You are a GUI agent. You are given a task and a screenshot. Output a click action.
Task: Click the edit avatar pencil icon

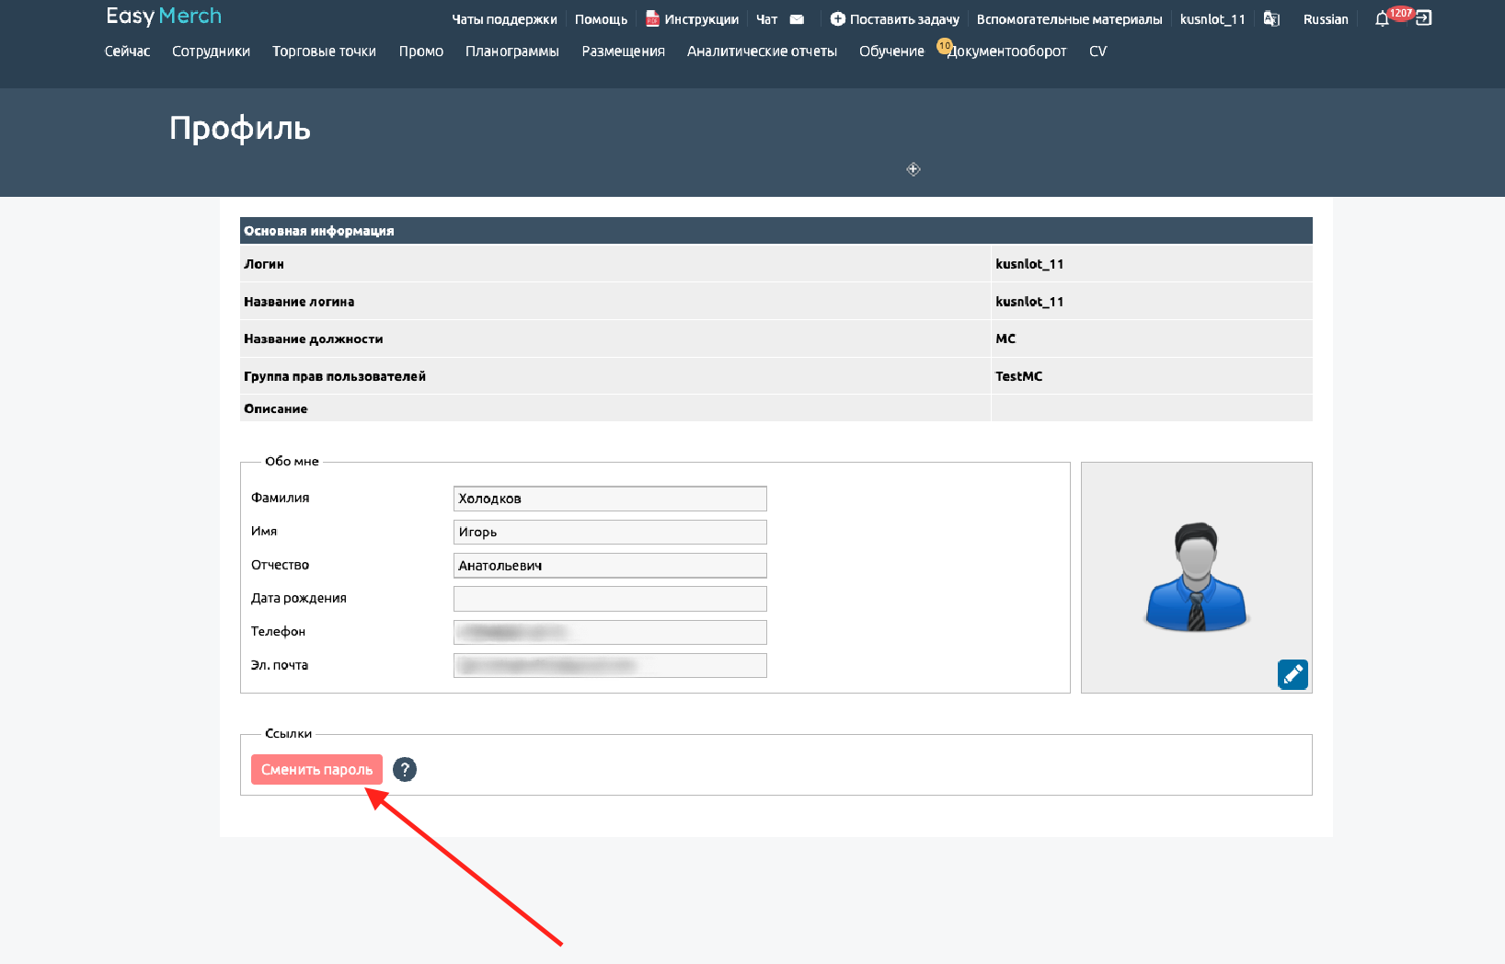pyautogui.click(x=1292, y=674)
